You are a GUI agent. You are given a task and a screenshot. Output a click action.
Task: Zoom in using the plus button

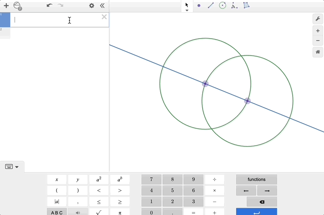point(318,31)
